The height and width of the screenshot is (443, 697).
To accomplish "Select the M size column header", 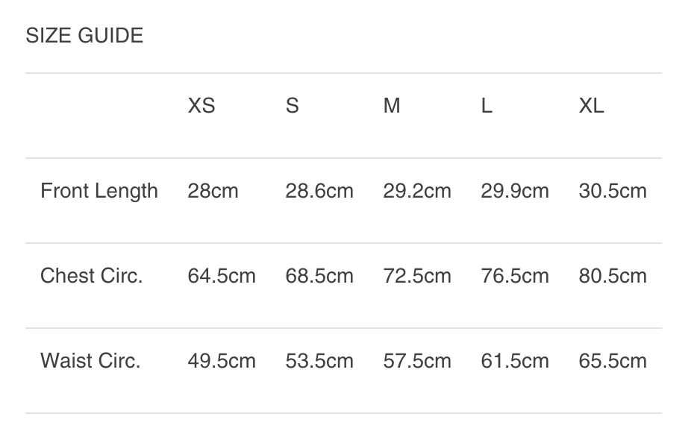I will pos(392,106).
